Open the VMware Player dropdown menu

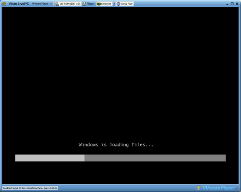(42, 4)
